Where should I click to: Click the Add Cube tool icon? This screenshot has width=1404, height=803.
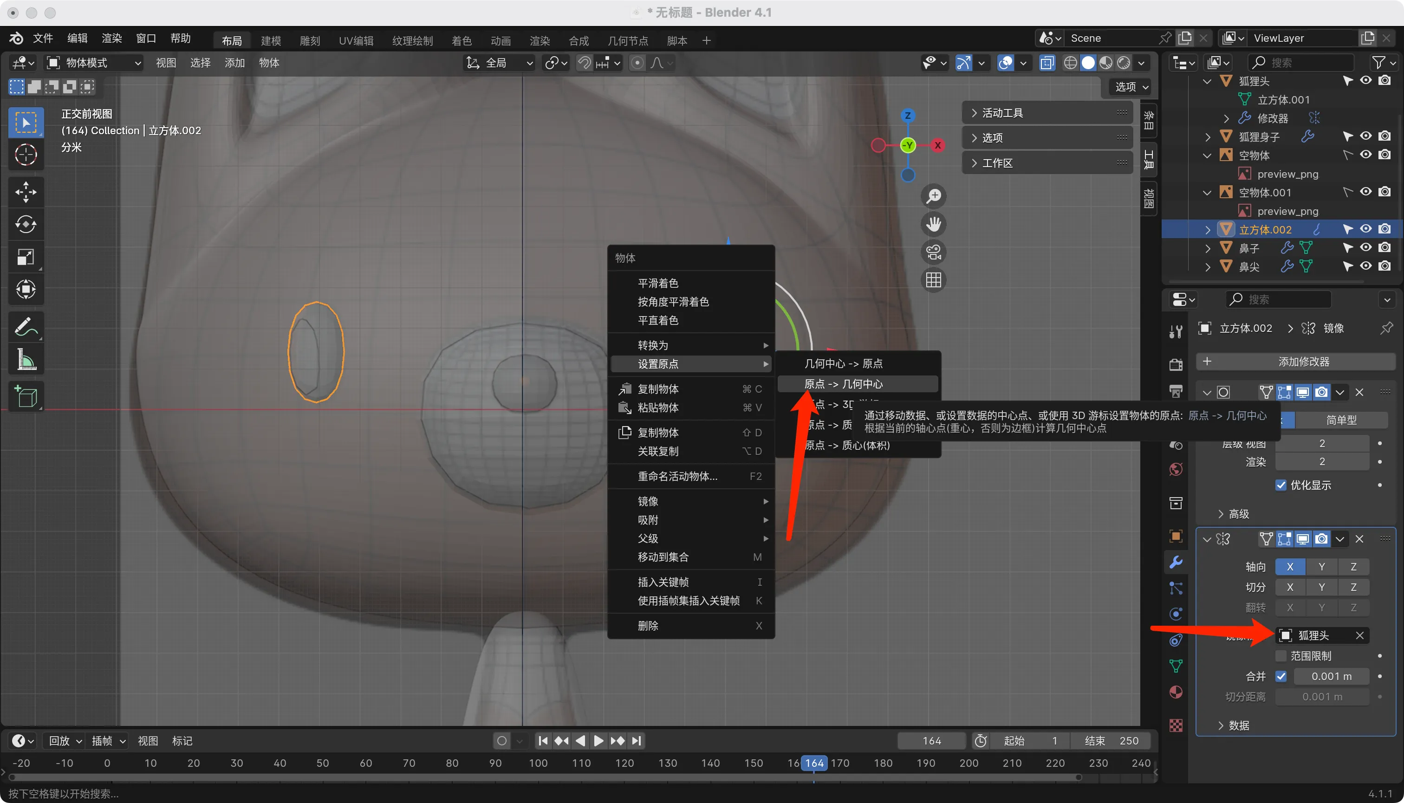pos(26,396)
